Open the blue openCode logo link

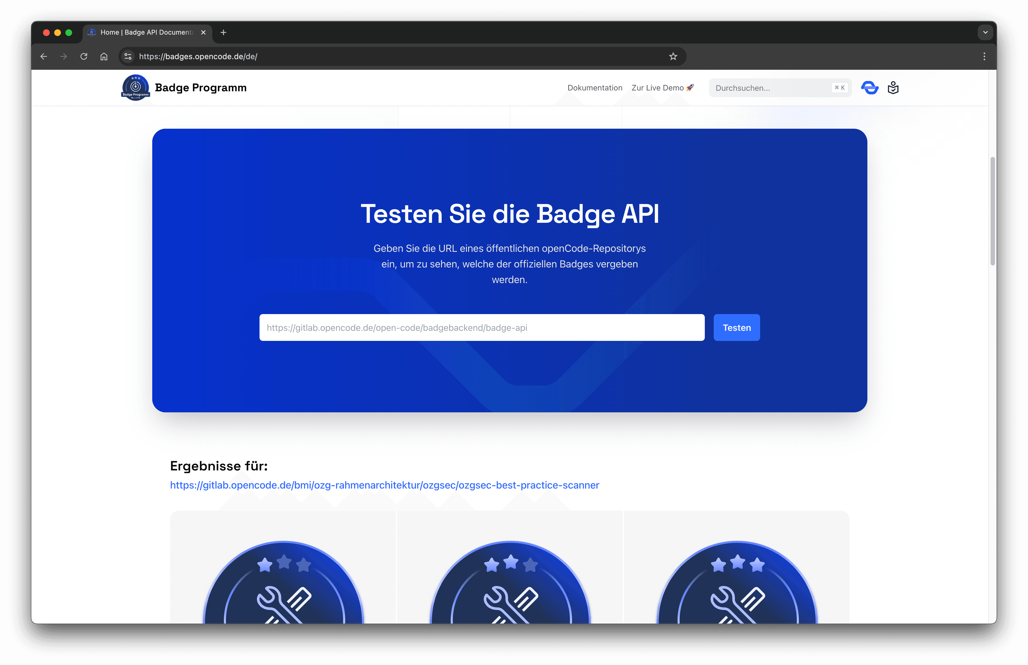870,88
